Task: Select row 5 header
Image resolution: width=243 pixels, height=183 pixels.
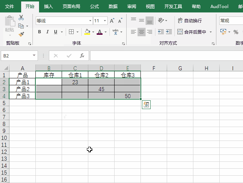Action: 4,103
